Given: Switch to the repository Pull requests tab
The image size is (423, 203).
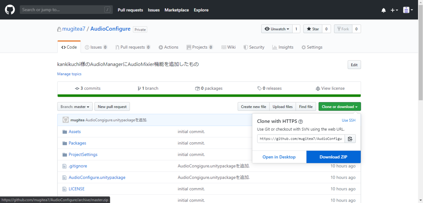Looking at the screenshot, I should pyautogui.click(x=133, y=47).
